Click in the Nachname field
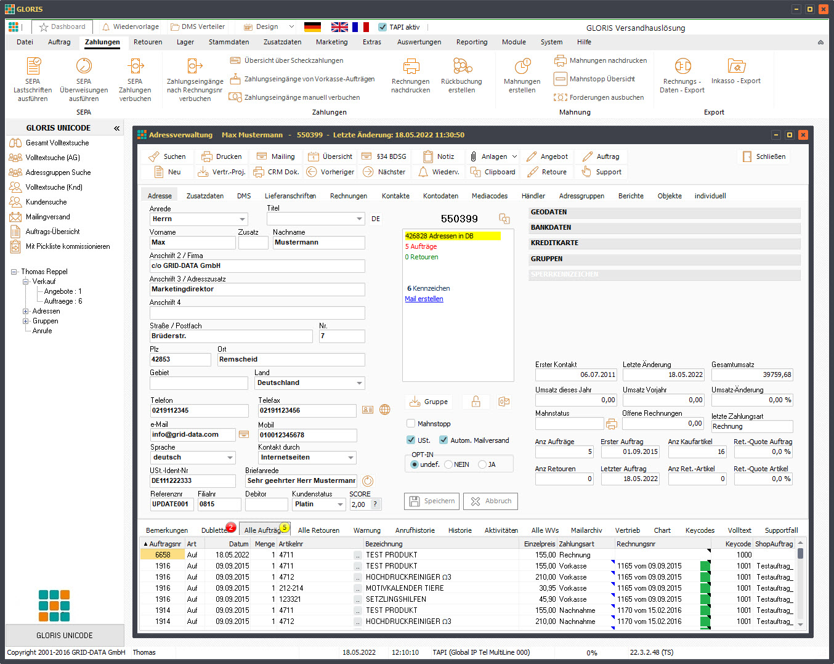 click(x=318, y=243)
